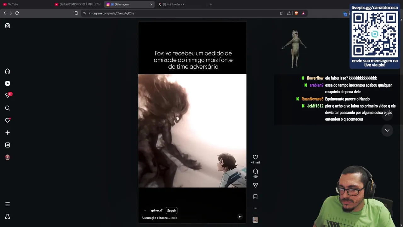The image size is (403, 227).
Task: Click the browser share icon in address bar
Action: (x=289, y=13)
